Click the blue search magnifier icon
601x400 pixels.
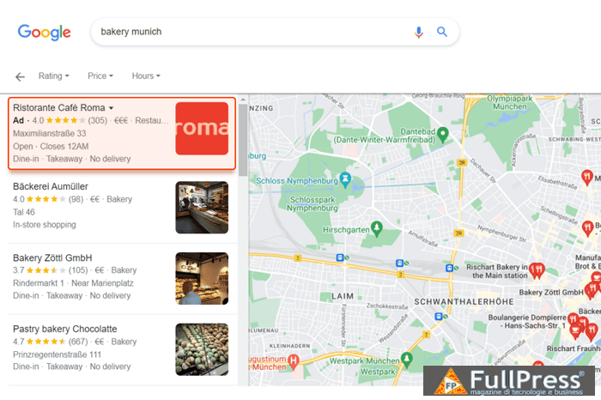[442, 33]
